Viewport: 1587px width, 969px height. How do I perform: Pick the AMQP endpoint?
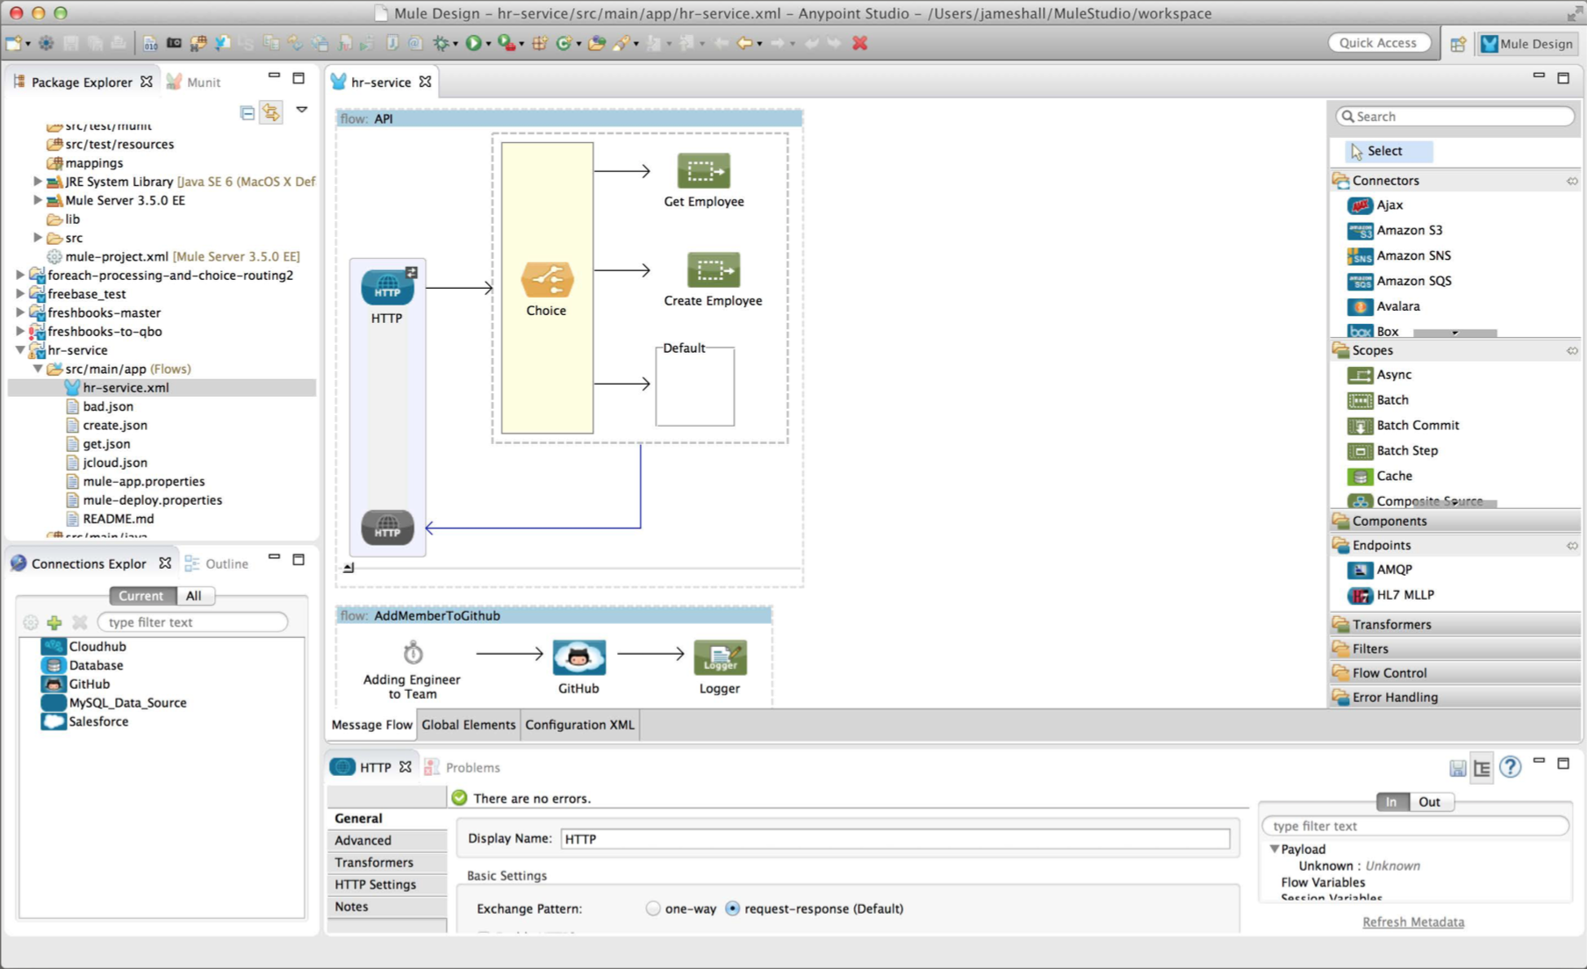click(1380, 570)
